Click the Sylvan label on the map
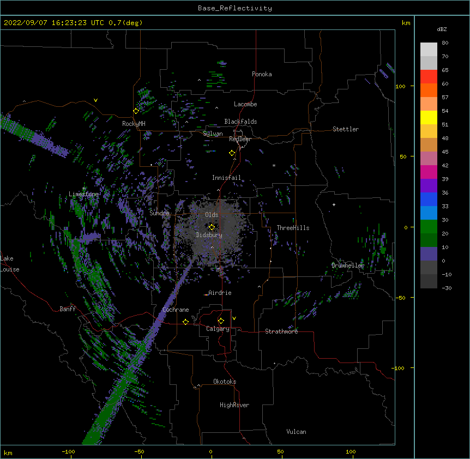 213,134
